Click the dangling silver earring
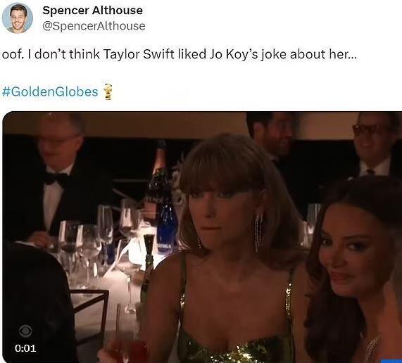This screenshot has height=363, width=402. pos(258,233)
